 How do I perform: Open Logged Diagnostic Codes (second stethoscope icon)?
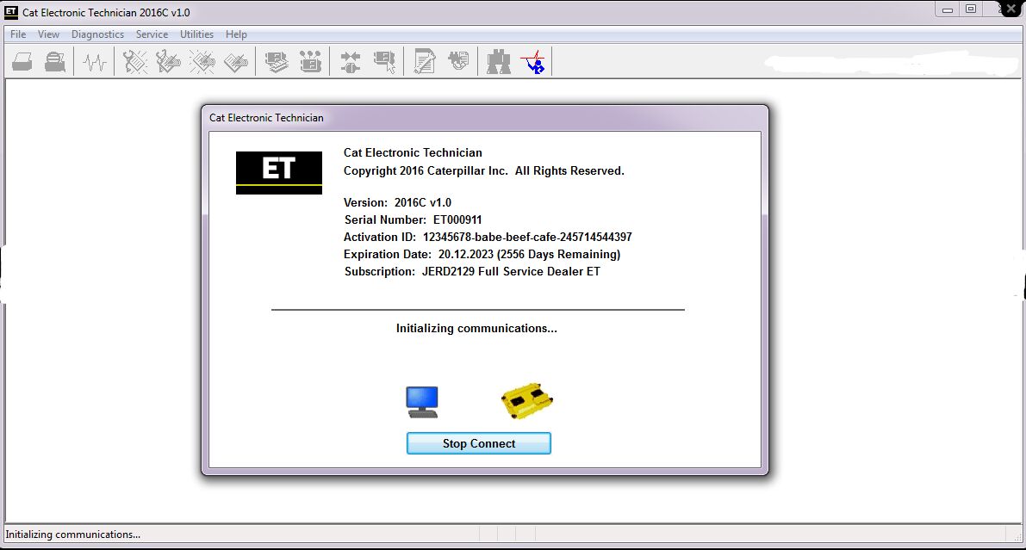168,62
